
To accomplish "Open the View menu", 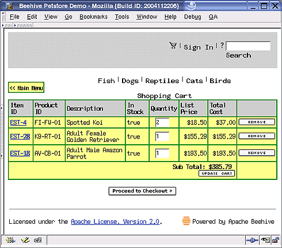I will tap(51, 17).
